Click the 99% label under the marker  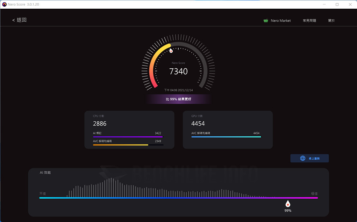coord(288,211)
